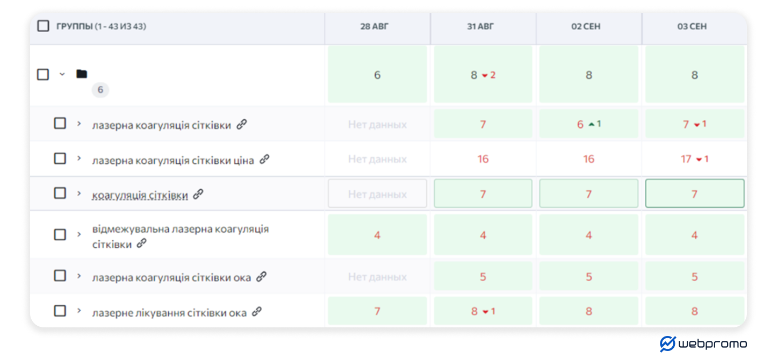The image size is (777, 358).
Task: Click link icon next to коагуляція сітківки
Action: [198, 195]
